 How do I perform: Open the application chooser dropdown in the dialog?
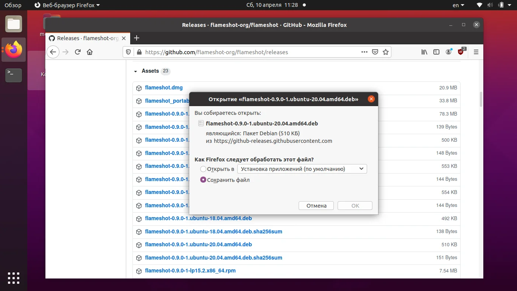(302, 169)
